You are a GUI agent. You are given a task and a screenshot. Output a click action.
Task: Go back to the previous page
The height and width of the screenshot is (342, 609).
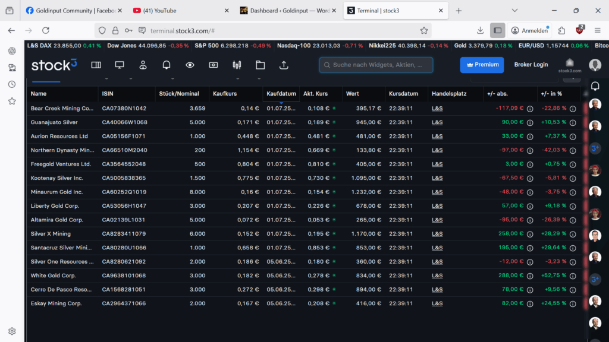(x=11, y=31)
